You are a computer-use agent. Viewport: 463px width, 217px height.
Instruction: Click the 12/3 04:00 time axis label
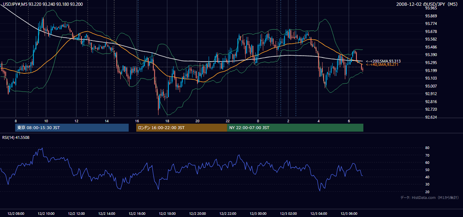[x=319, y=214]
